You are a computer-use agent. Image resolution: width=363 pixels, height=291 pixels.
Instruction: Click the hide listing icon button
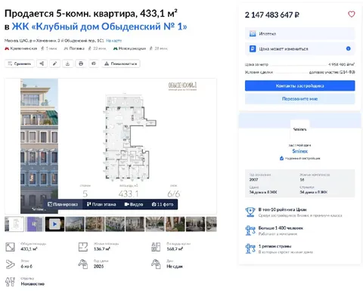click(94, 63)
